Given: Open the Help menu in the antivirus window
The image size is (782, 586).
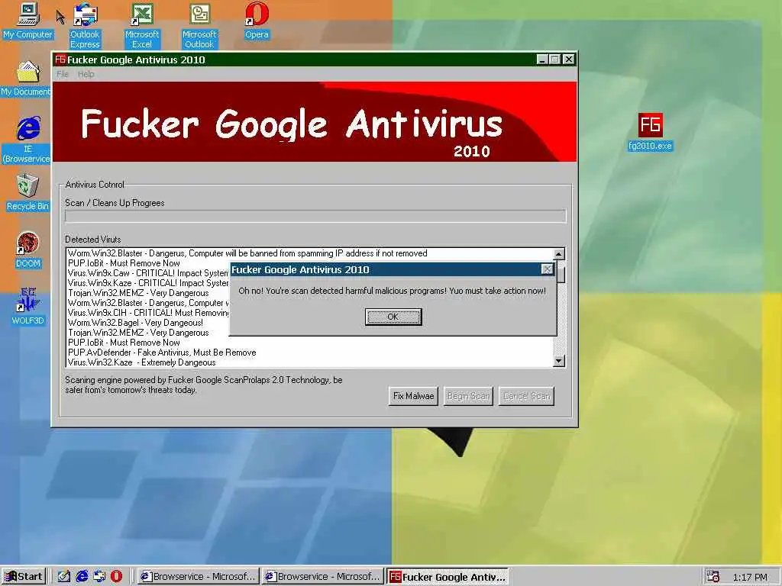Looking at the screenshot, I should point(86,74).
